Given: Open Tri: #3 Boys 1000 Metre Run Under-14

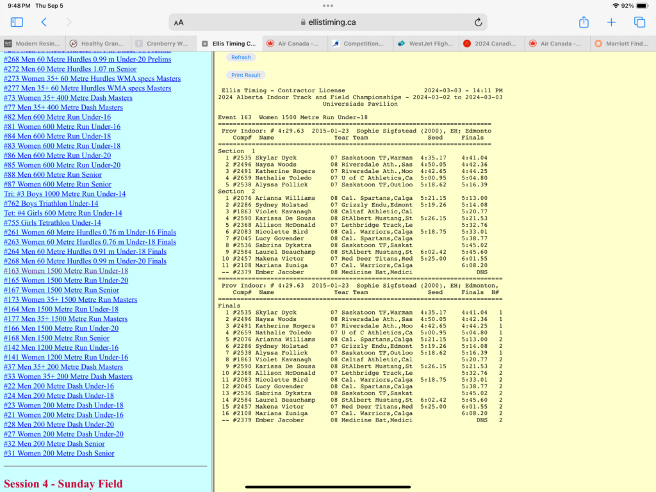Looking at the screenshot, I should coord(65,194).
